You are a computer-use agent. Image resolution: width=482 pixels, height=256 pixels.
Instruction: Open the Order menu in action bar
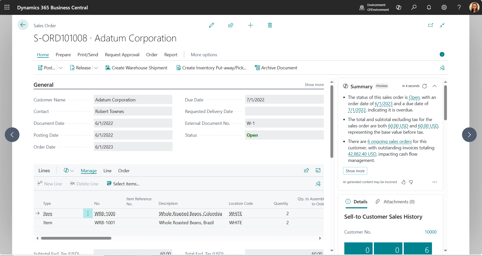coord(152,55)
